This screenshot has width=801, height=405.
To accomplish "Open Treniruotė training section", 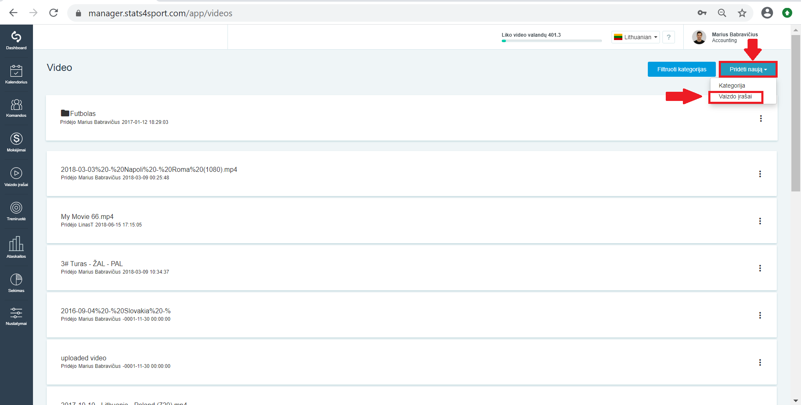I will [x=16, y=211].
